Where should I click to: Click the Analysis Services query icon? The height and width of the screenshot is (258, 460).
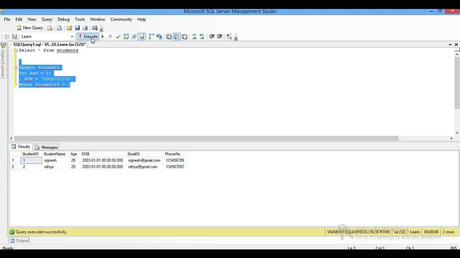[59, 28]
